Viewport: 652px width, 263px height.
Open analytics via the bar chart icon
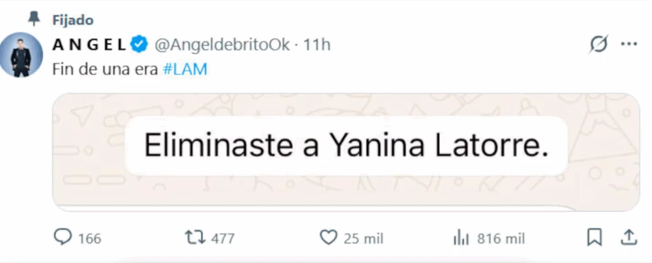pyautogui.click(x=461, y=239)
